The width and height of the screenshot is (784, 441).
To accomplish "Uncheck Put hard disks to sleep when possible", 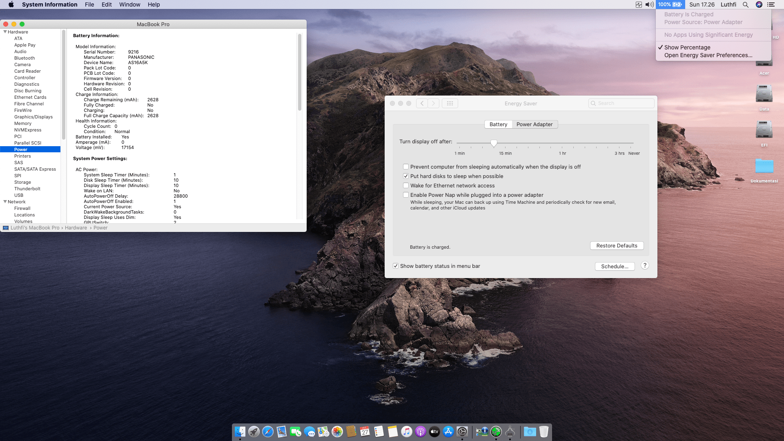I will 406,176.
